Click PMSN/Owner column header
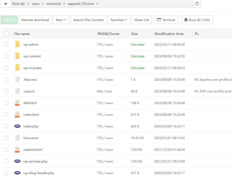 coord(108,34)
